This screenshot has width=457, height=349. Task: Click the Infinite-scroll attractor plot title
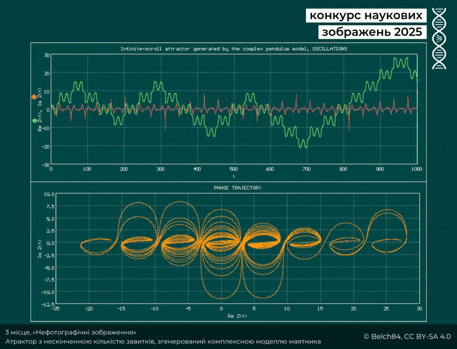coord(234,48)
